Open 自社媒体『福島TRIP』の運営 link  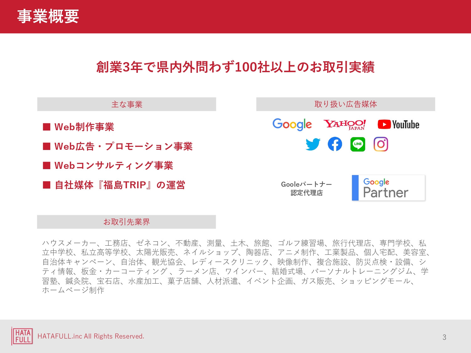120,185
